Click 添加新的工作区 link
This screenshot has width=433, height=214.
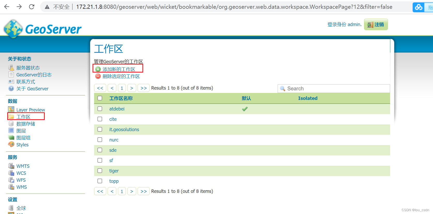coord(119,69)
